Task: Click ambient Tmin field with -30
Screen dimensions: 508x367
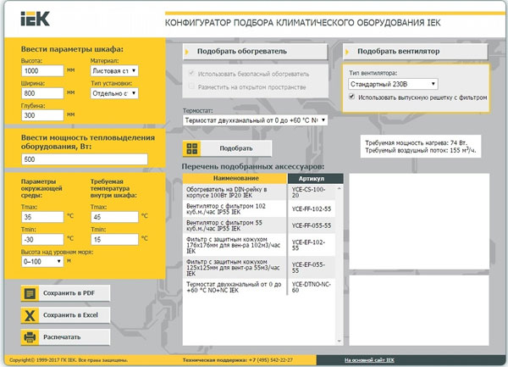Action: 42,240
